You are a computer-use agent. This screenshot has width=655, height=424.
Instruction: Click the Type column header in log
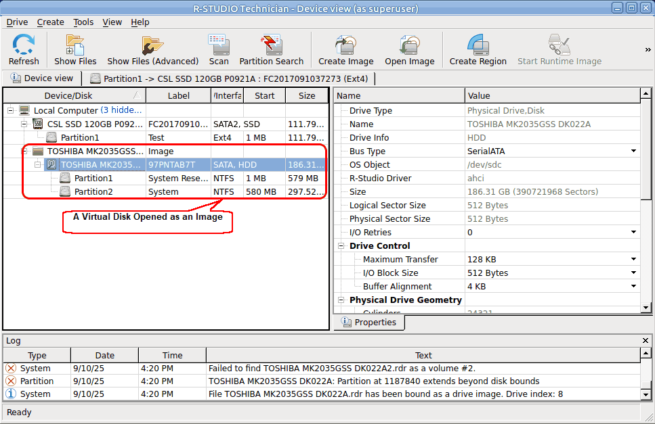coord(37,355)
